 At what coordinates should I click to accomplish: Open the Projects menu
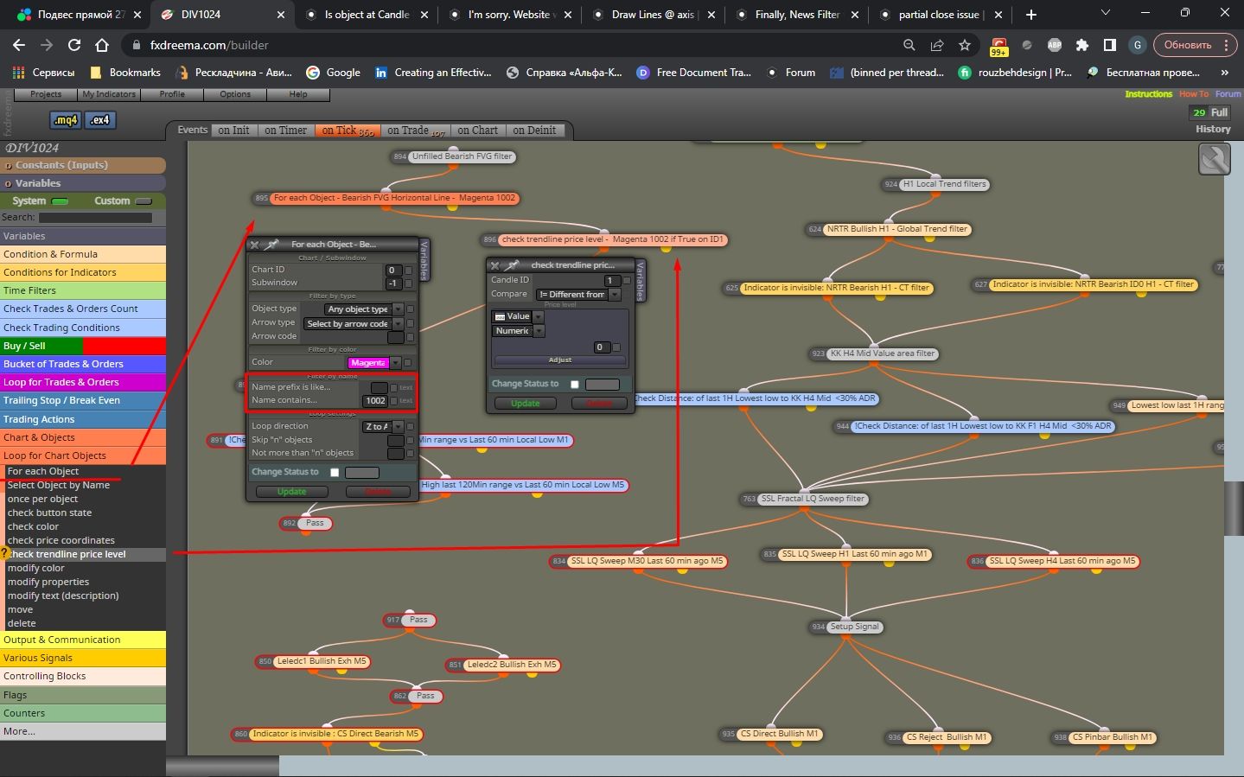46,94
